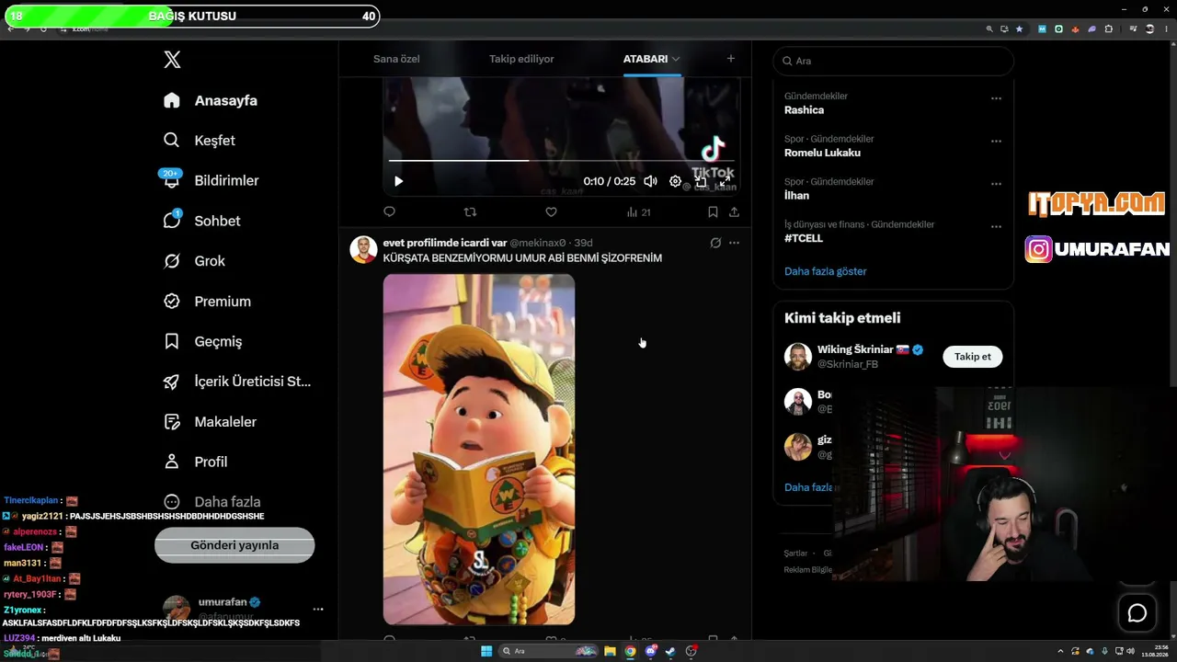Open profile name evet profilimde icardi var

coord(445,243)
